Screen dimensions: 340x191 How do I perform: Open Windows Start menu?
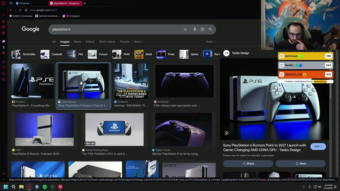tap(6, 187)
